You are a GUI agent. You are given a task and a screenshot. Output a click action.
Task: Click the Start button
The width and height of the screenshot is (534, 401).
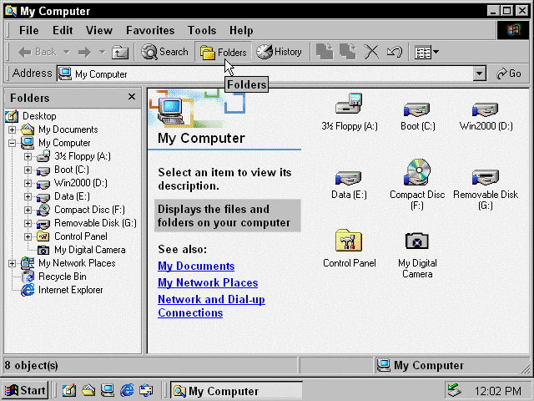[x=25, y=390]
